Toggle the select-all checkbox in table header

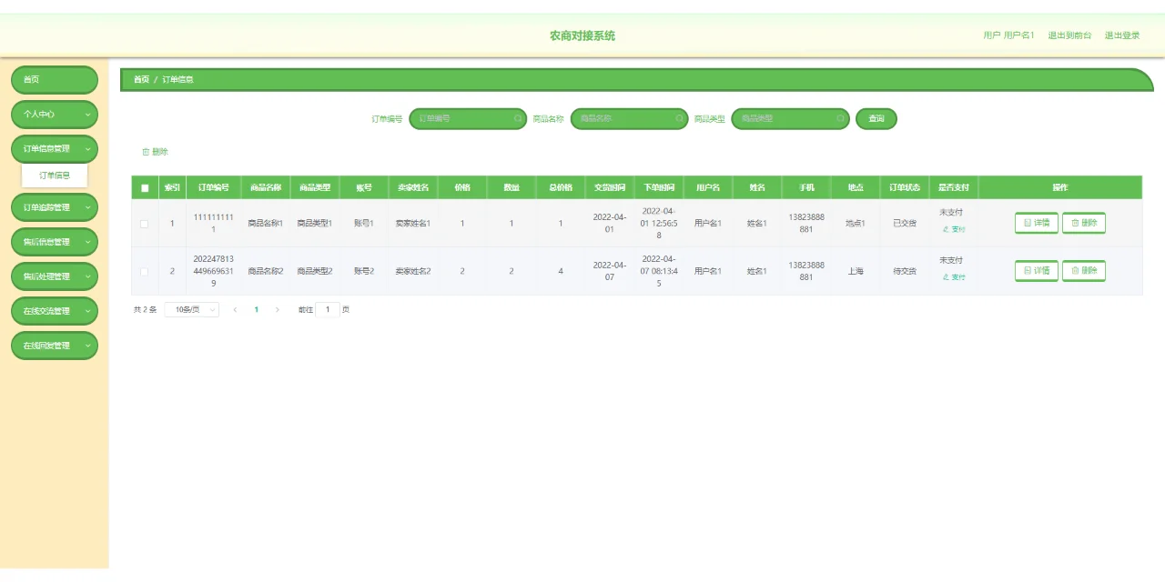(144, 186)
